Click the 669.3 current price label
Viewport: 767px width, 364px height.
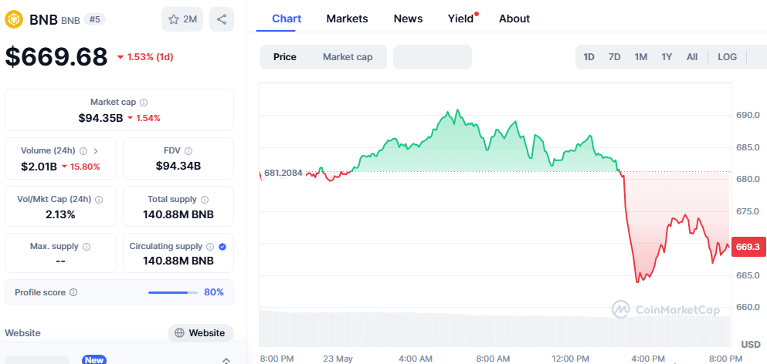tap(748, 248)
